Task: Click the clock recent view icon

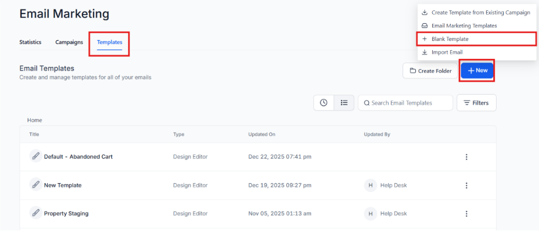Action: 324,103
